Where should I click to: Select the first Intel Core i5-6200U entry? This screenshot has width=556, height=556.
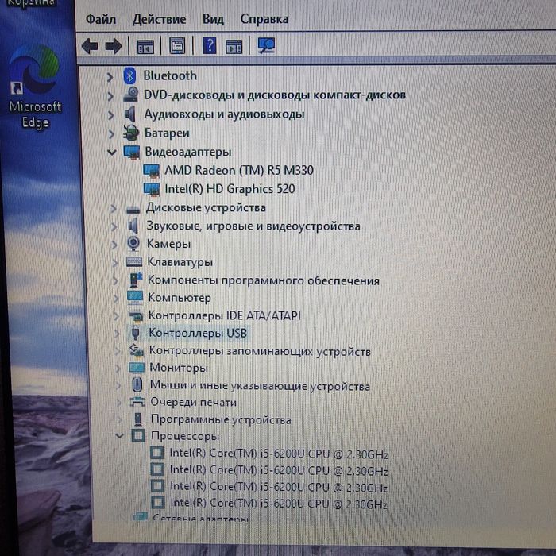pyautogui.click(x=279, y=454)
